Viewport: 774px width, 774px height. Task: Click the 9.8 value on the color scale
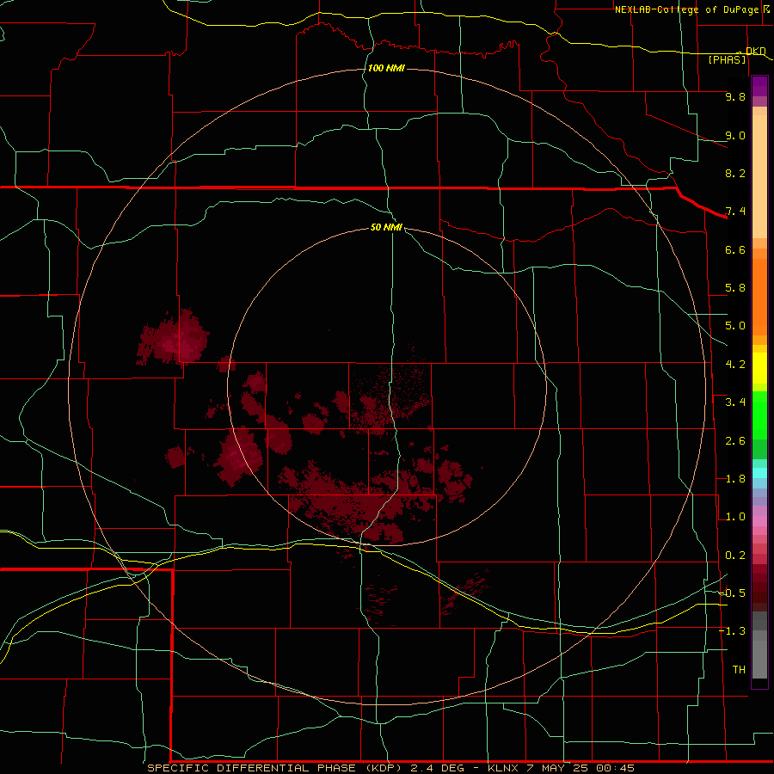pos(735,96)
